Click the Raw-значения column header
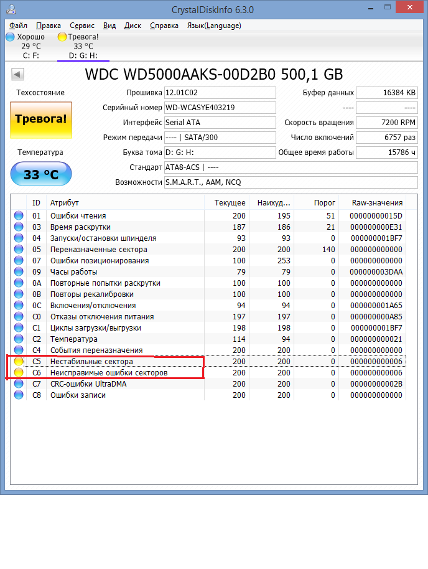The height and width of the screenshot is (569, 428). pyautogui.click(x=373, y=202)
